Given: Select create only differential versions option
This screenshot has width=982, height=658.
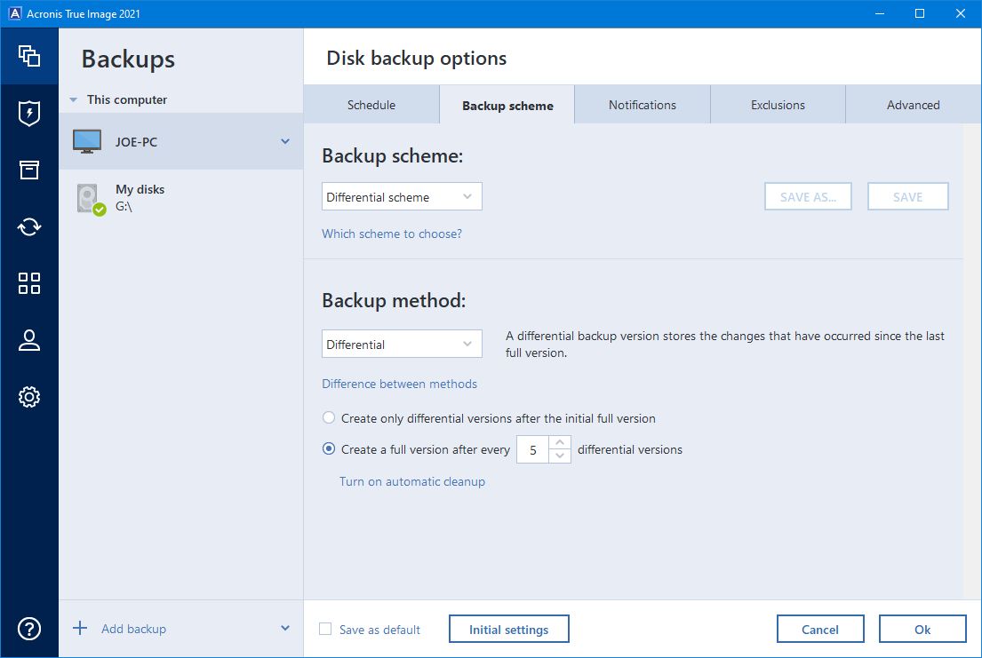Looking at the screenshot, I should click(328, 417).
